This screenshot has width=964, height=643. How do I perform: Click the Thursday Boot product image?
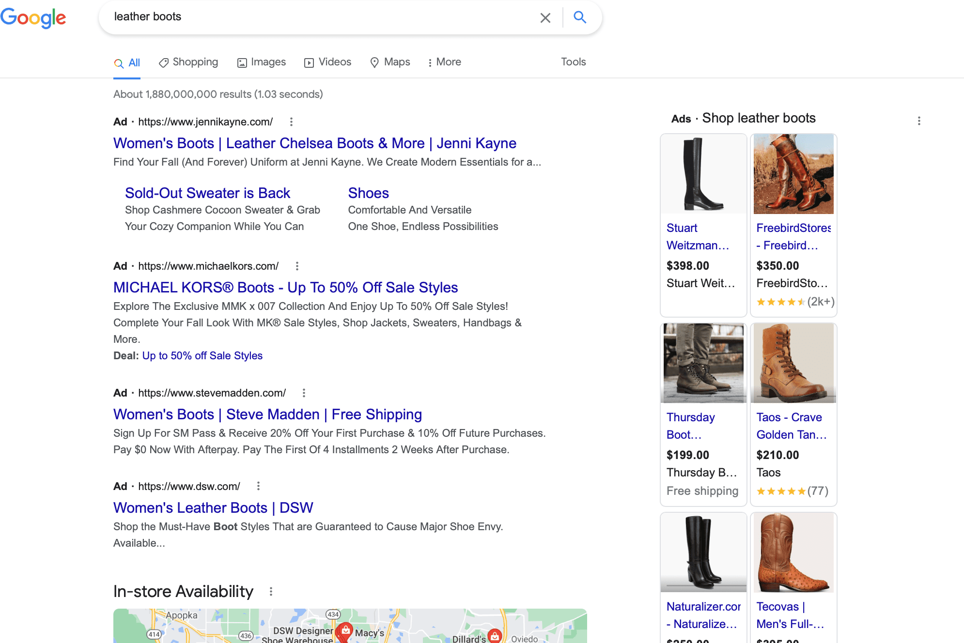pyautogui.click(x=703, y=363)
